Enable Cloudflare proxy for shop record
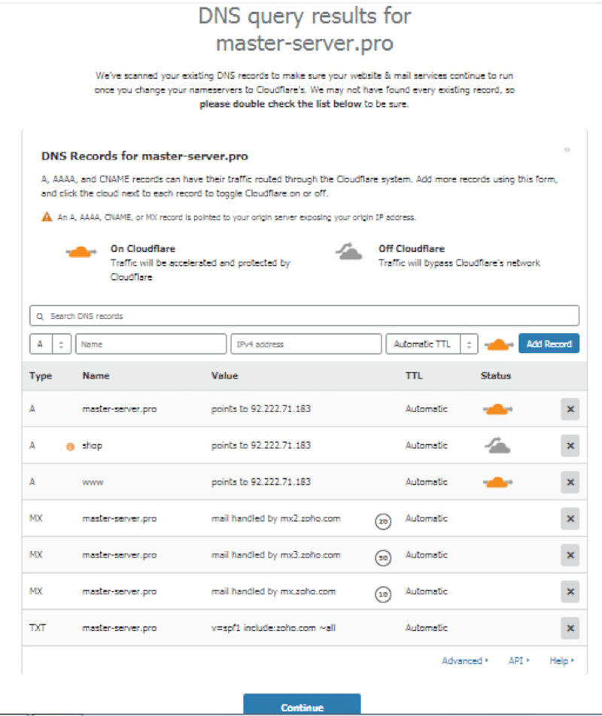Image resolution: width=602 pixels, height=716 pixels. coord(497,446)
